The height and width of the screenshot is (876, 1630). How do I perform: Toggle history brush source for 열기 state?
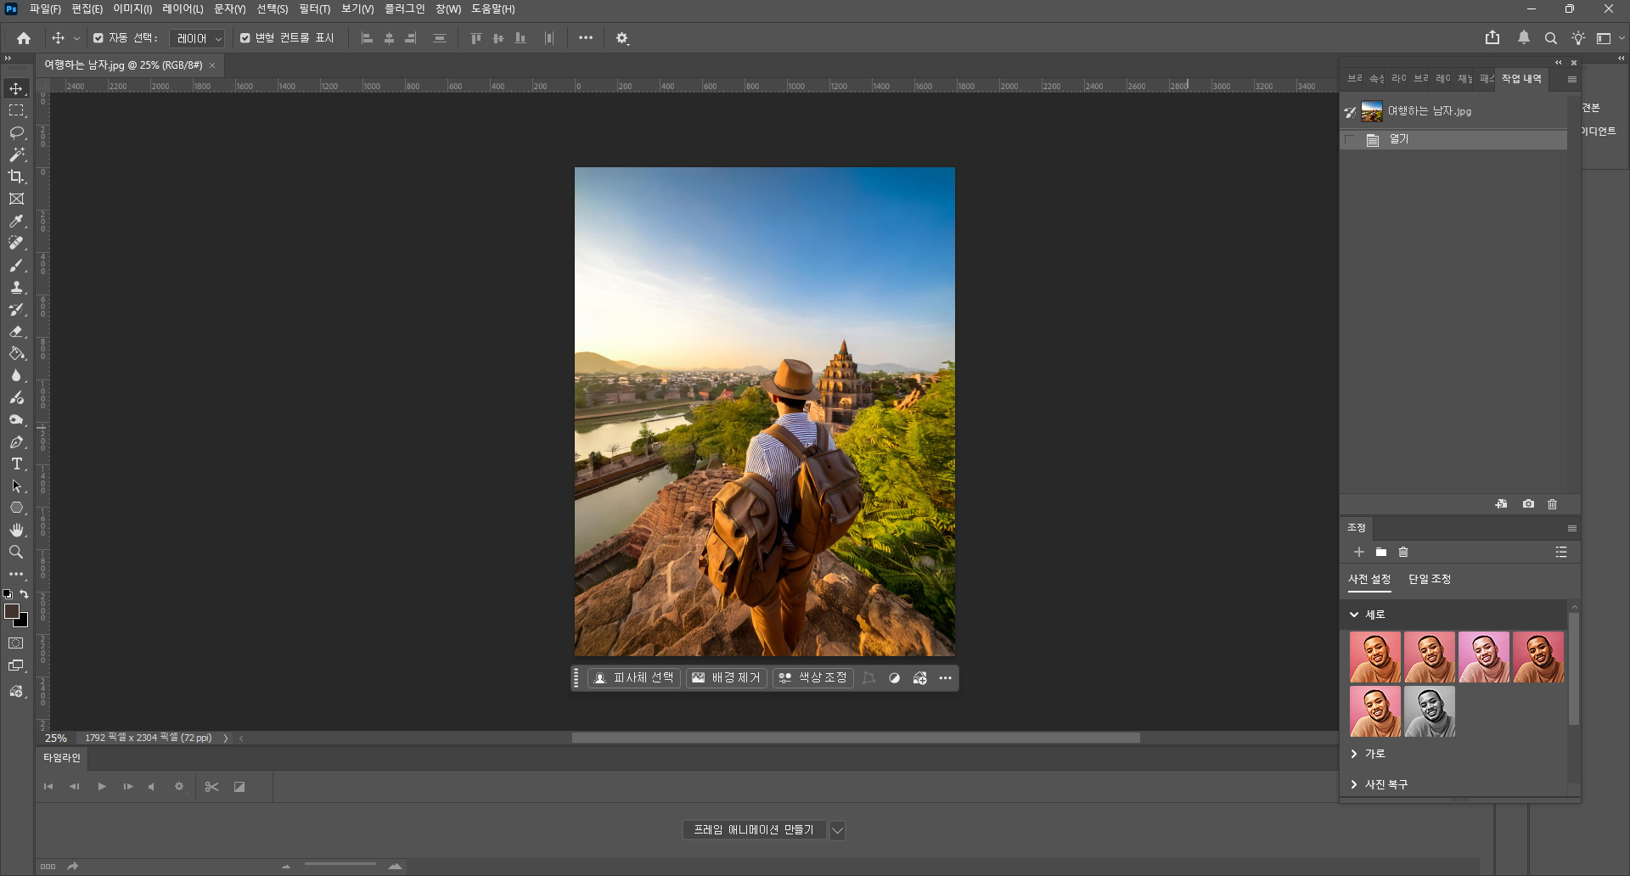[x=1350, y=140]
